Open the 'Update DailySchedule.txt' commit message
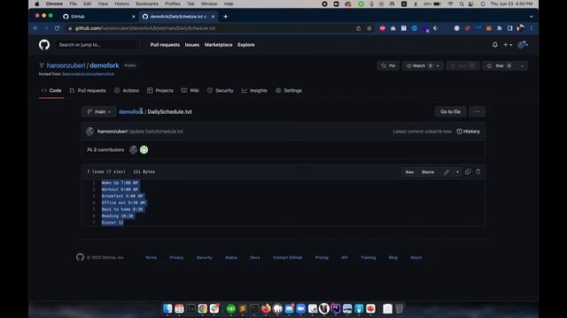 (x=156, y=132)
